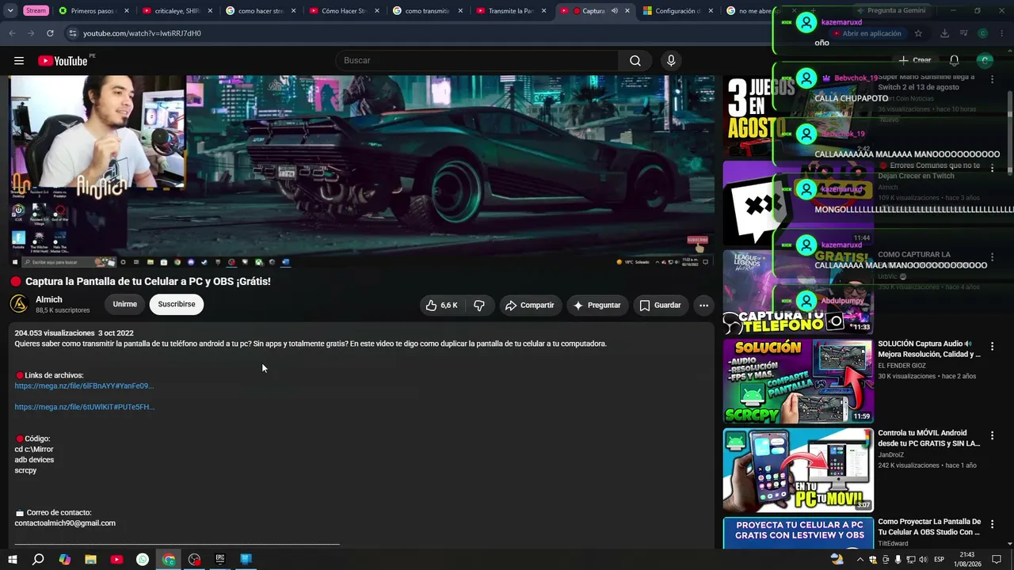Screen dimensions: 1014x570
Task: Open File Explorer from the taskbar
Action: (x=90, y=560)
